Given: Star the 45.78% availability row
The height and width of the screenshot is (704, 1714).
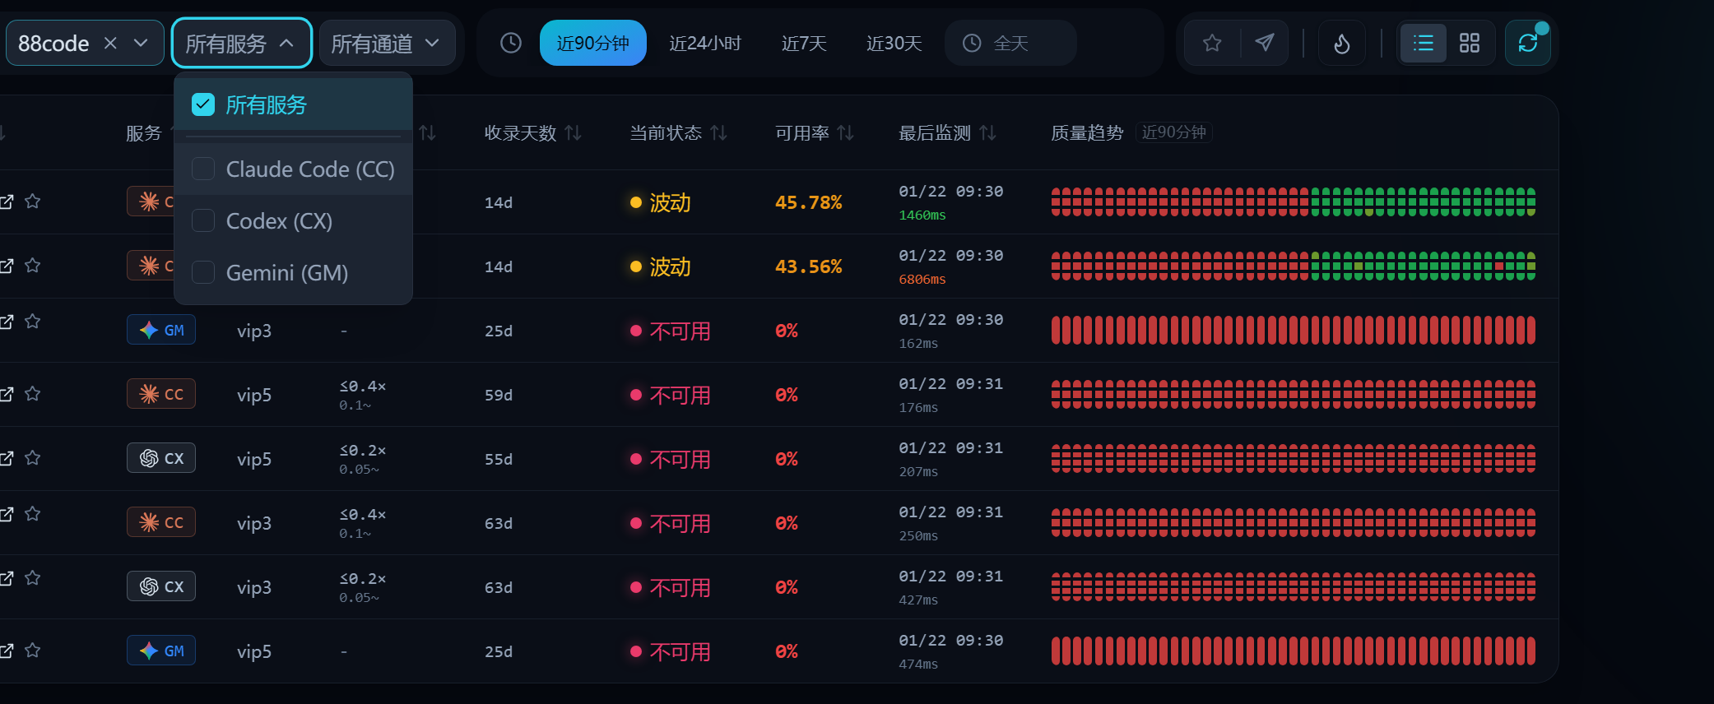Looking at the screenshot, I should pyautogui.click(x=33, y=201).
